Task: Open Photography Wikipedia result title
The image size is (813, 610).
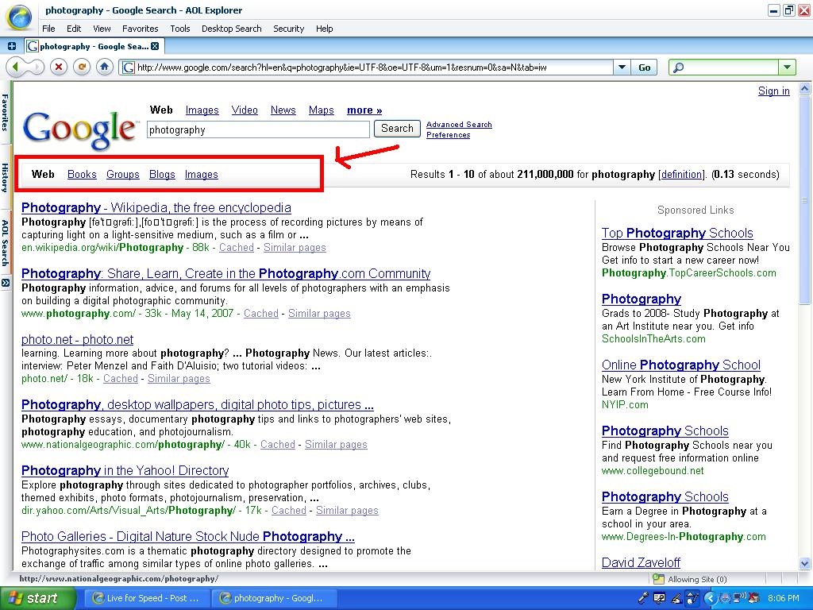Action: tap(156, 207)
